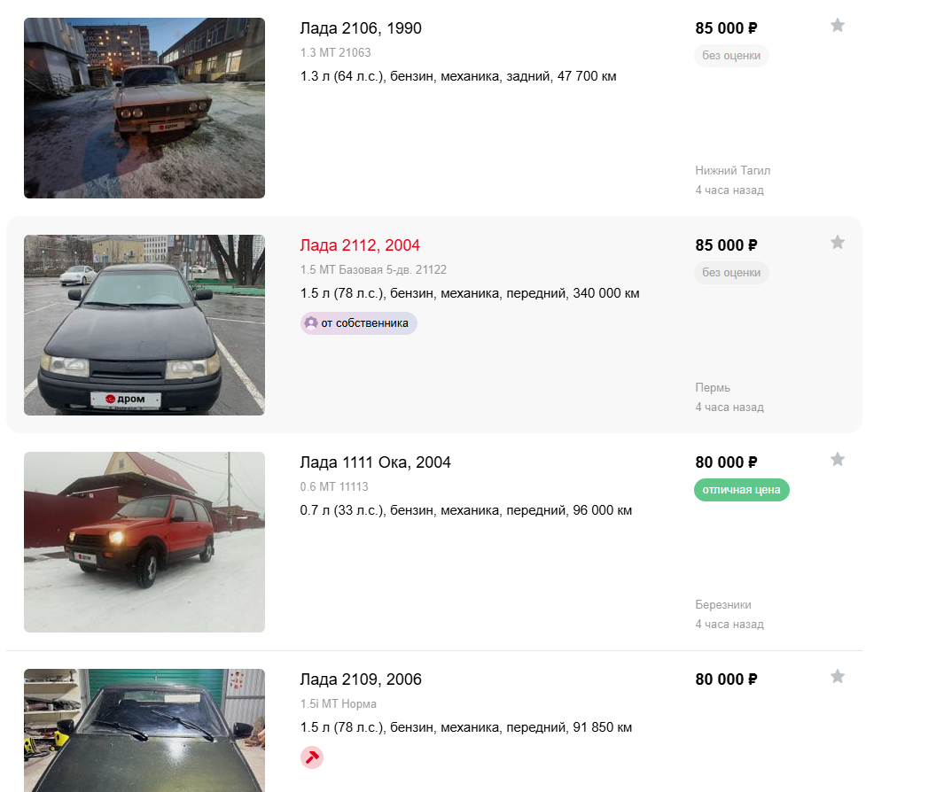Open Лада 1111 Ока, 2004 listing
The height and width of the screenshot is (792, 936).
375,462
